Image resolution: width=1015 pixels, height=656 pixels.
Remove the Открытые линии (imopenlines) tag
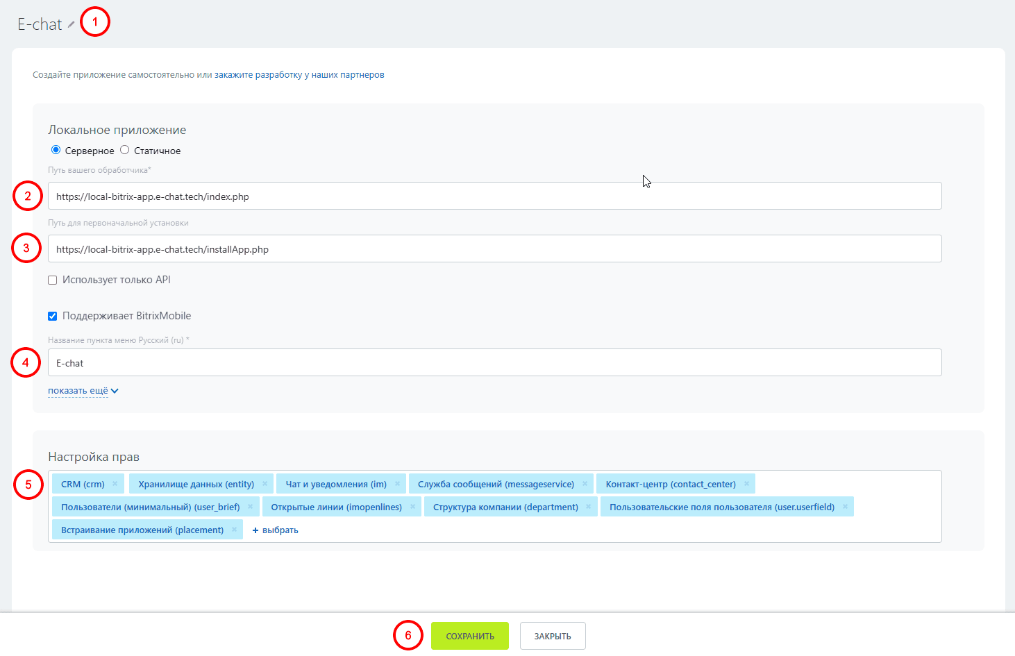[412, 507]
